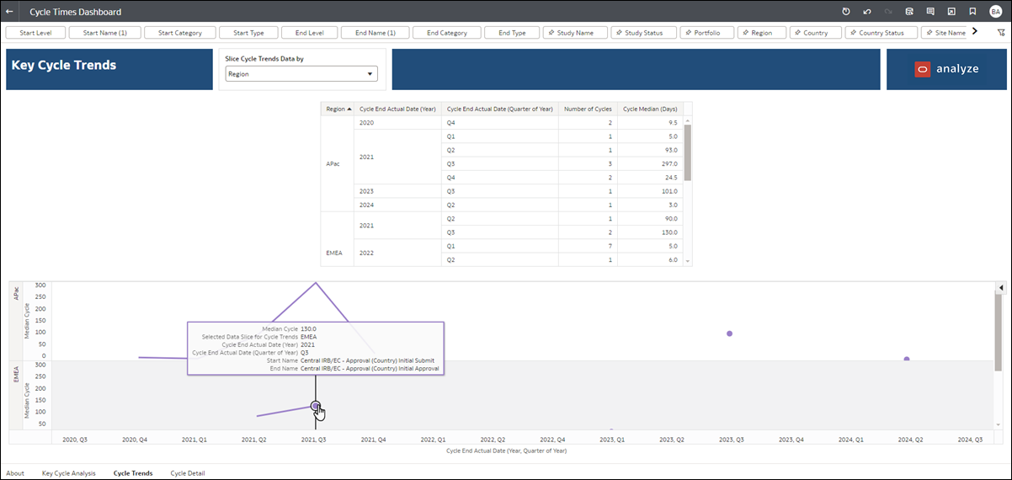This screenshot has width=1012, height=480.
Task: Open the Study Status filter
Action: [x=643, y=33]
